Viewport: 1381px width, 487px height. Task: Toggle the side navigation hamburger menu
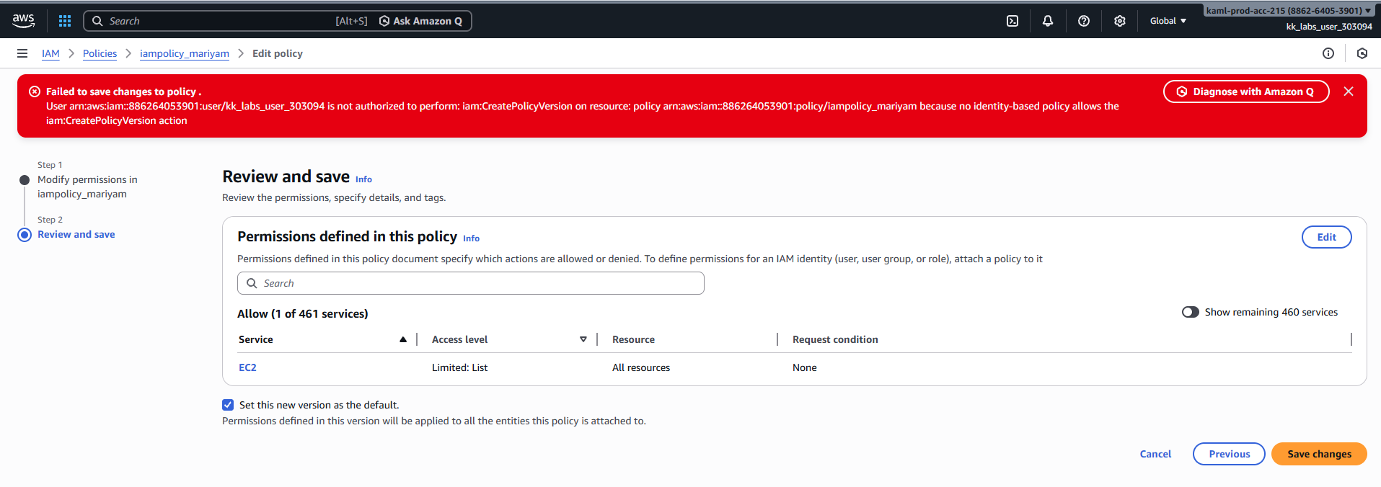(x=22, y=53)
